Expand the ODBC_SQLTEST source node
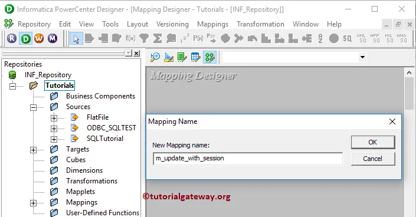Image resolution: width=416 pixels, height=217 pixels. tap(54, 129)
